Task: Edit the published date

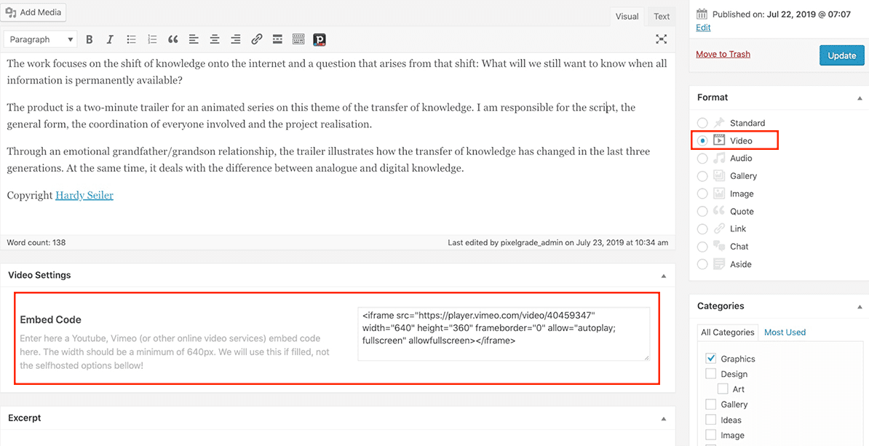Action: (703, 27)
